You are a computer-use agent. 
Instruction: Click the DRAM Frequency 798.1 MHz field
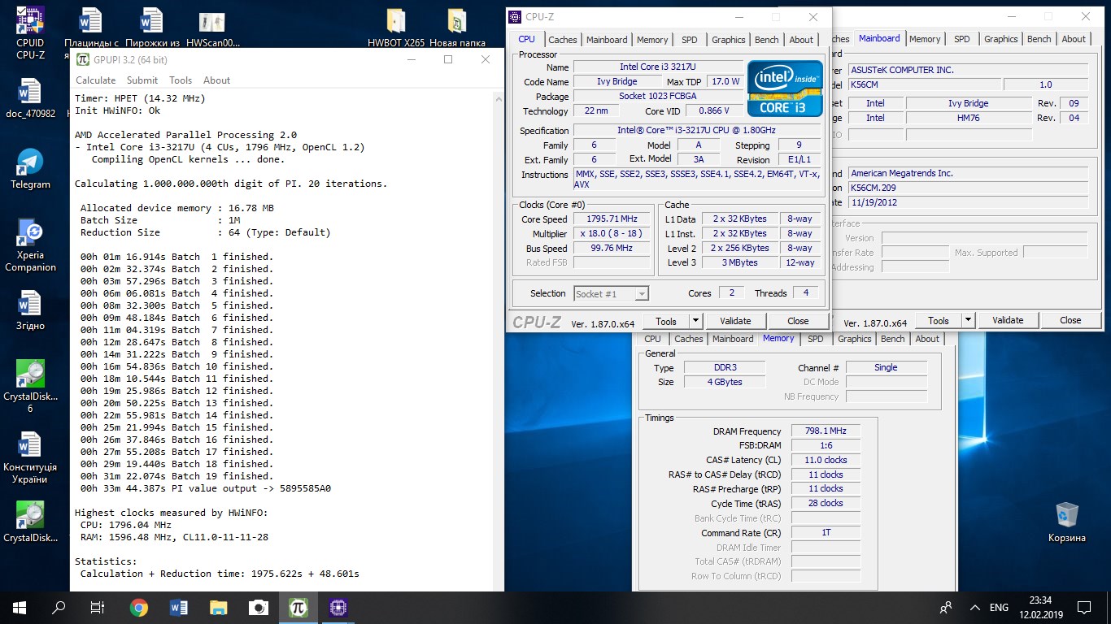pos(825,431)
